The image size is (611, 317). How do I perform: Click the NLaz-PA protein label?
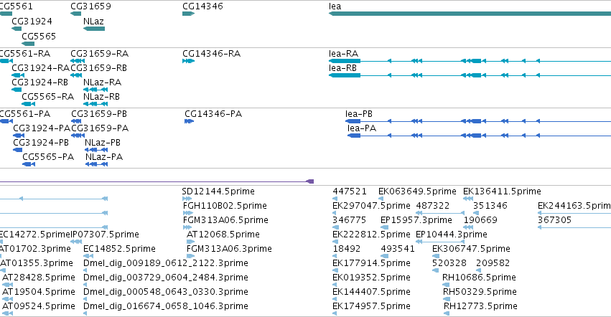(x=104, y=157)
